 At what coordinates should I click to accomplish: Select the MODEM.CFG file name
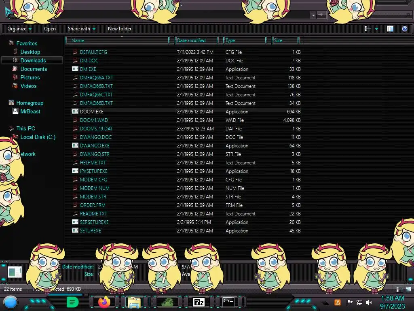point(93,179)
